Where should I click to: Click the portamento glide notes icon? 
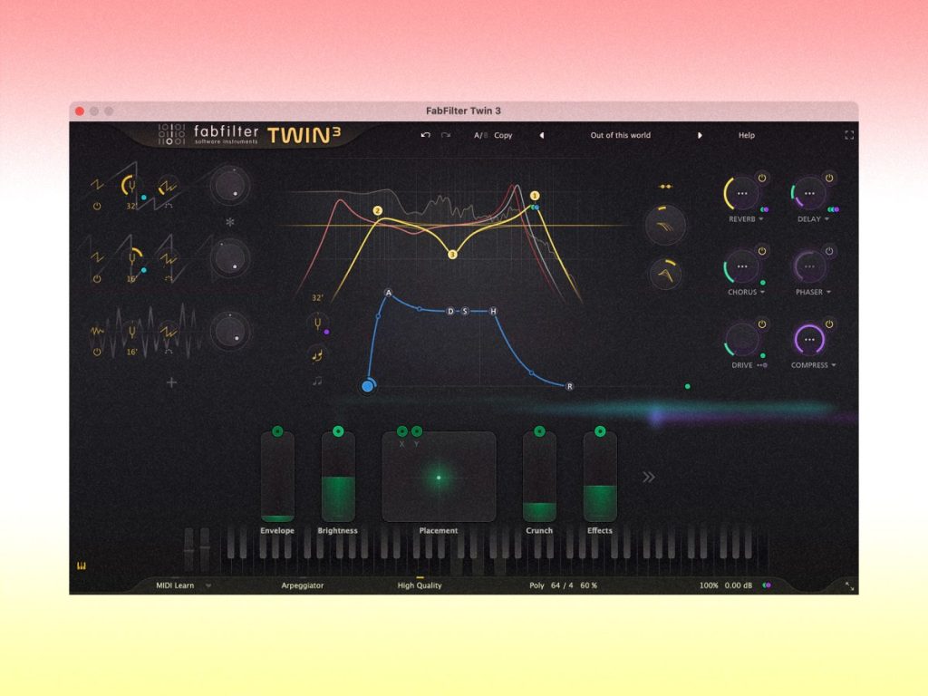[x=317, y=355]
